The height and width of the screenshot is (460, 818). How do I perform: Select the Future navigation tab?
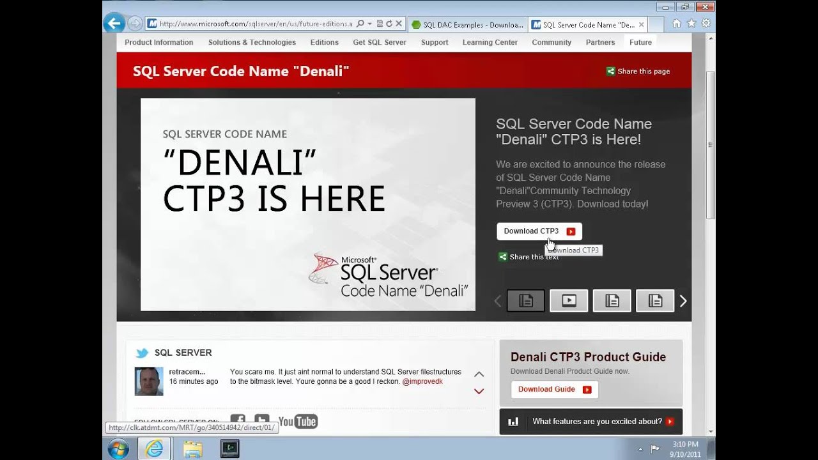[x=640, y=42]
